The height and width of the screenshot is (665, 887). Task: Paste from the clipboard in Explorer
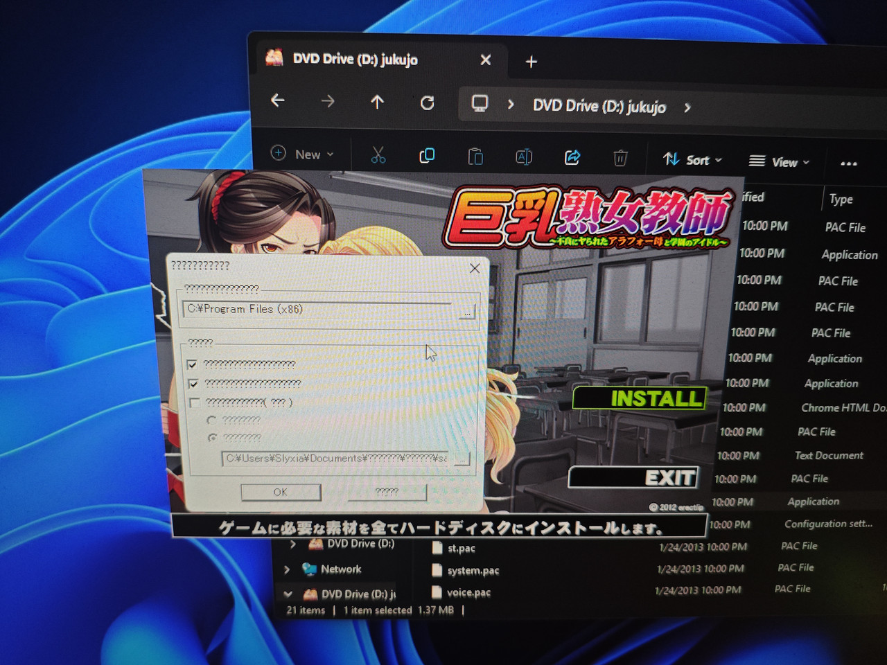coord(475,157)
